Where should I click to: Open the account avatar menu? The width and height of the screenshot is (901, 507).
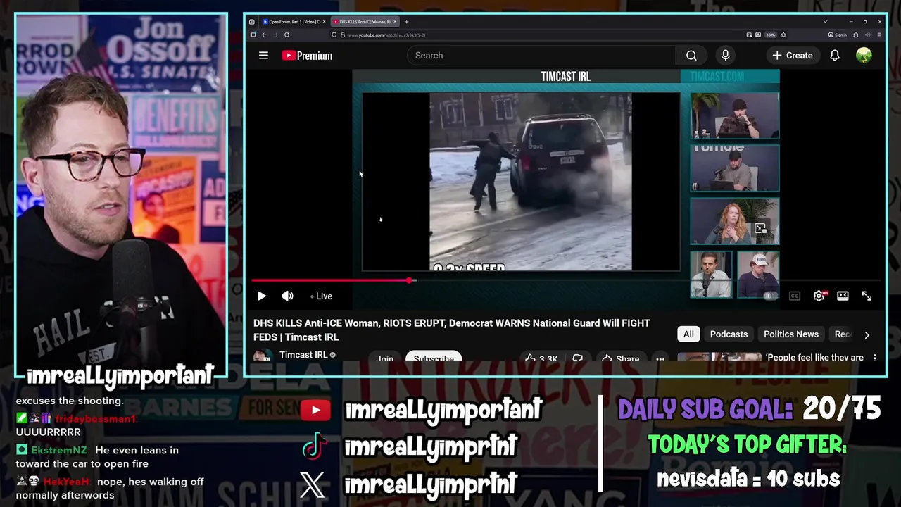point(864,56)
